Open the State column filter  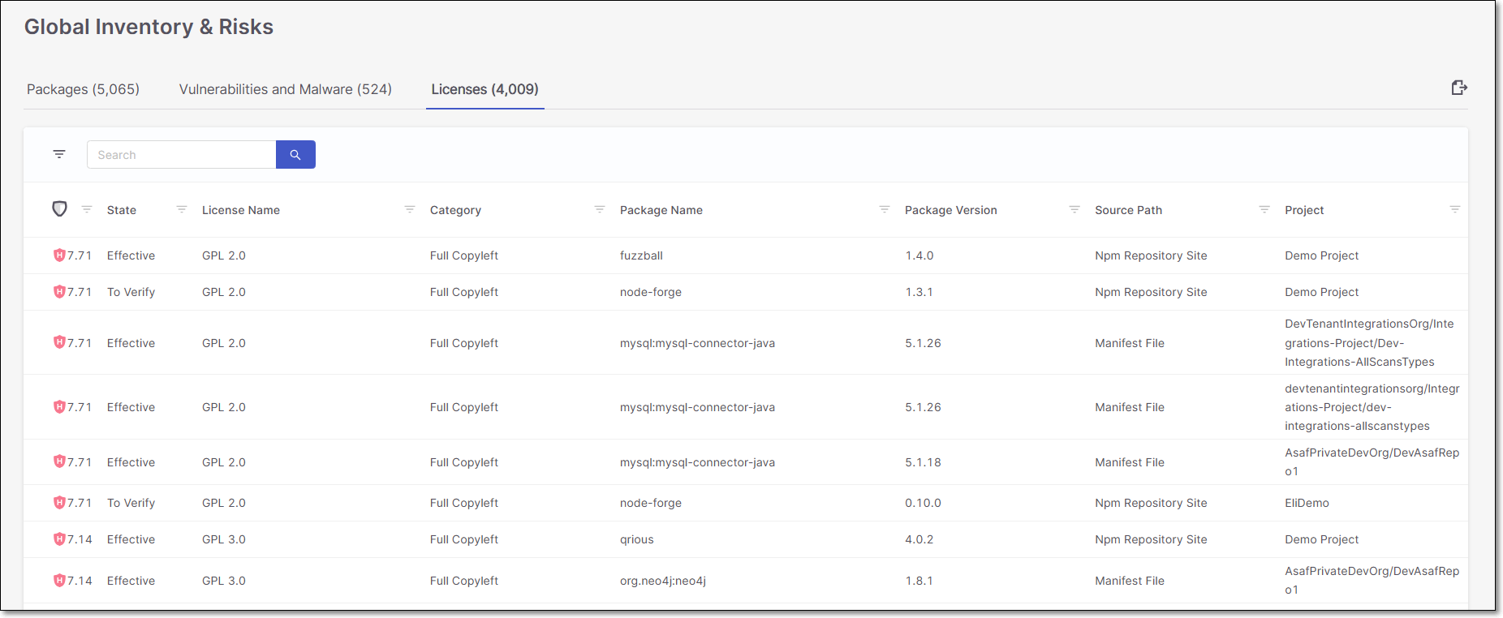tap(182, 209)
